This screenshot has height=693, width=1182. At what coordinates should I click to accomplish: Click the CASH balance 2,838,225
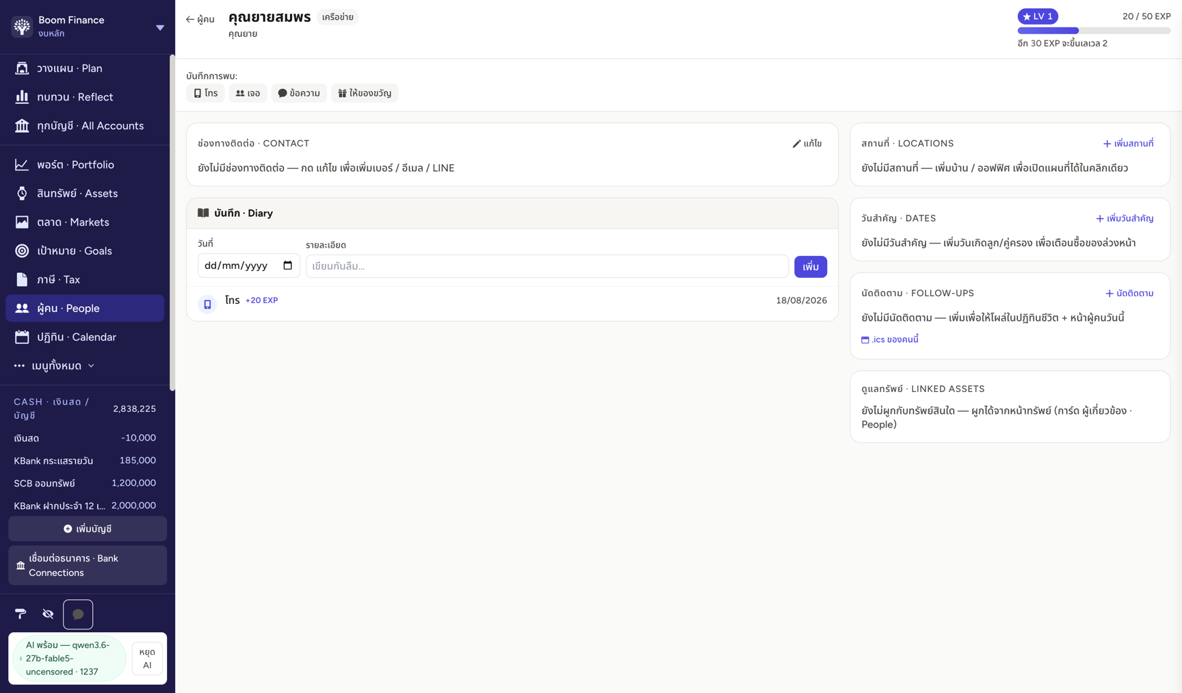[134, 408]
